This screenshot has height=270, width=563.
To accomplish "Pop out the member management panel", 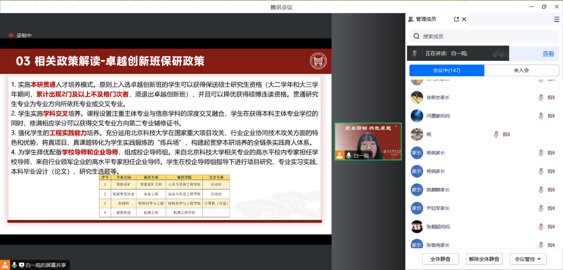I will (x=456, y=19).
